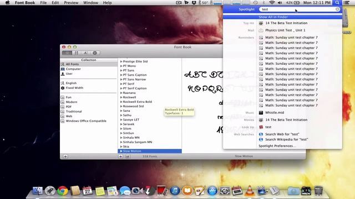The width and height of the screenshot is (355, 199).
Task: Expand PT Mono font family
Action: click(x=121, y=66)
